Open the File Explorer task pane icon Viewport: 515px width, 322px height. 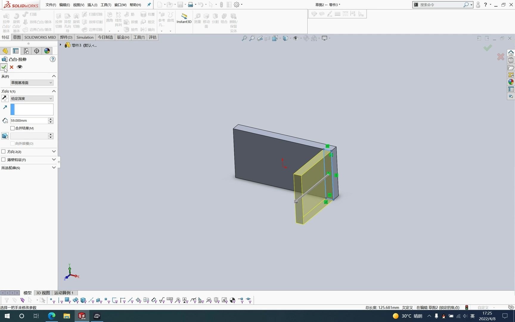tap(511, 68)
